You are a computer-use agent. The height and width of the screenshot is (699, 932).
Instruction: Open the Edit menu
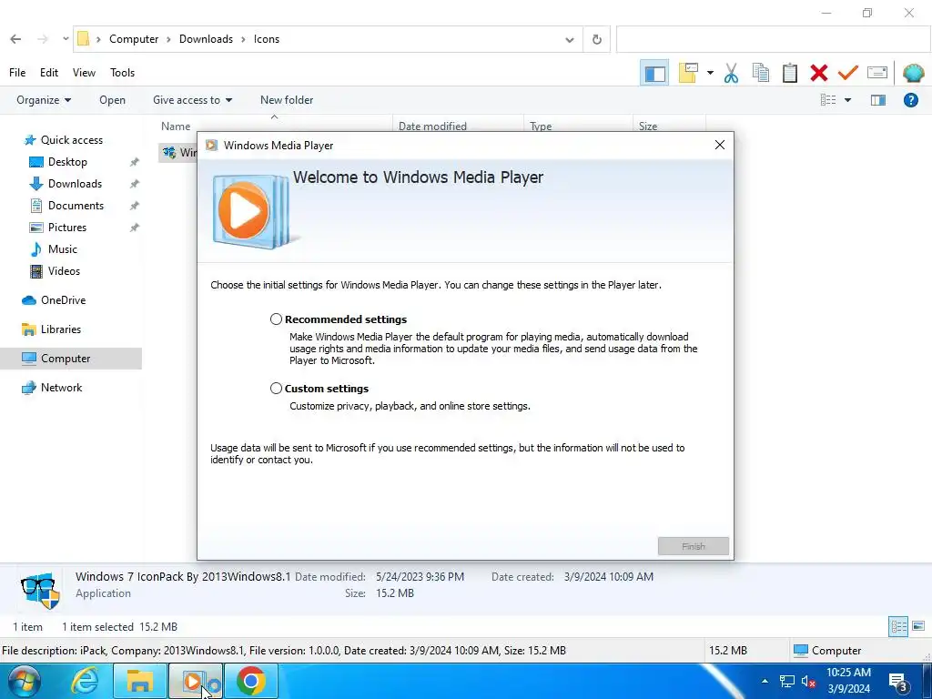click(49, 73)
